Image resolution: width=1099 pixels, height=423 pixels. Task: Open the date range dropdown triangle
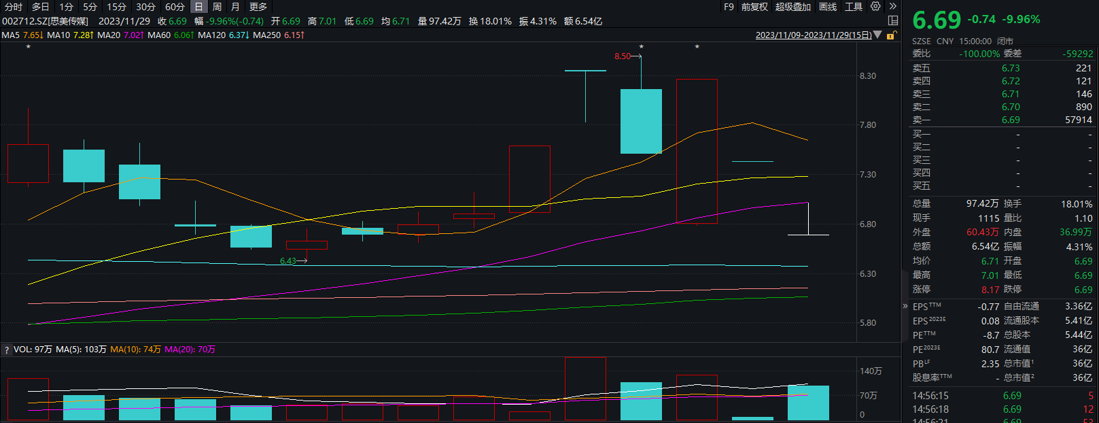click(x=877, y=35)
